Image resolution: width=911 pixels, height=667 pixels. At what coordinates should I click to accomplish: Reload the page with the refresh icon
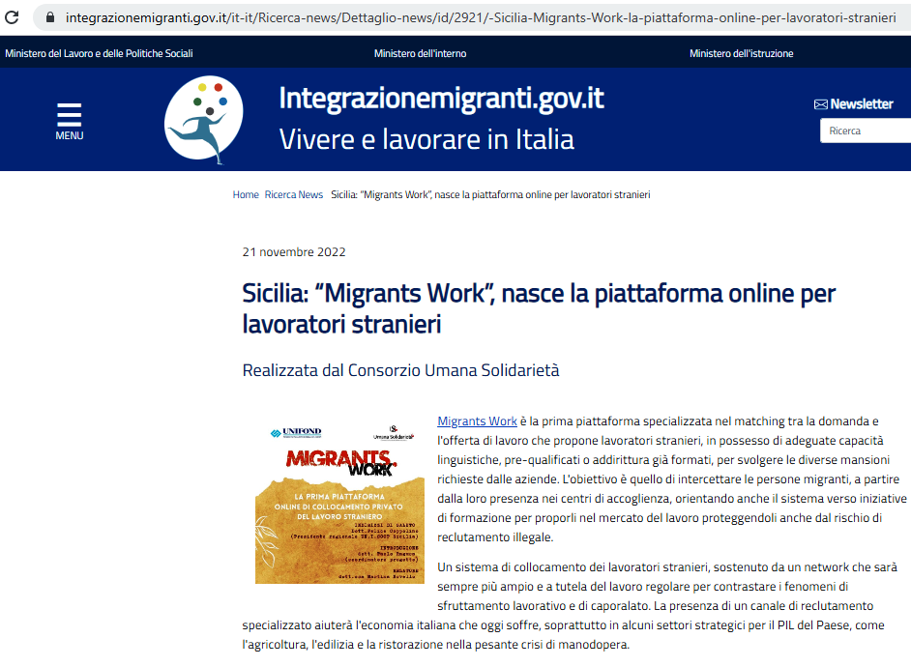point(12,17)
